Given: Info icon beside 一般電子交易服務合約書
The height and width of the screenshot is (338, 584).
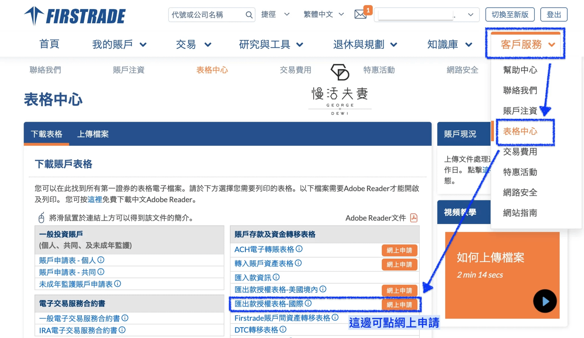Looking at the screenshot, I should [125, 318].
